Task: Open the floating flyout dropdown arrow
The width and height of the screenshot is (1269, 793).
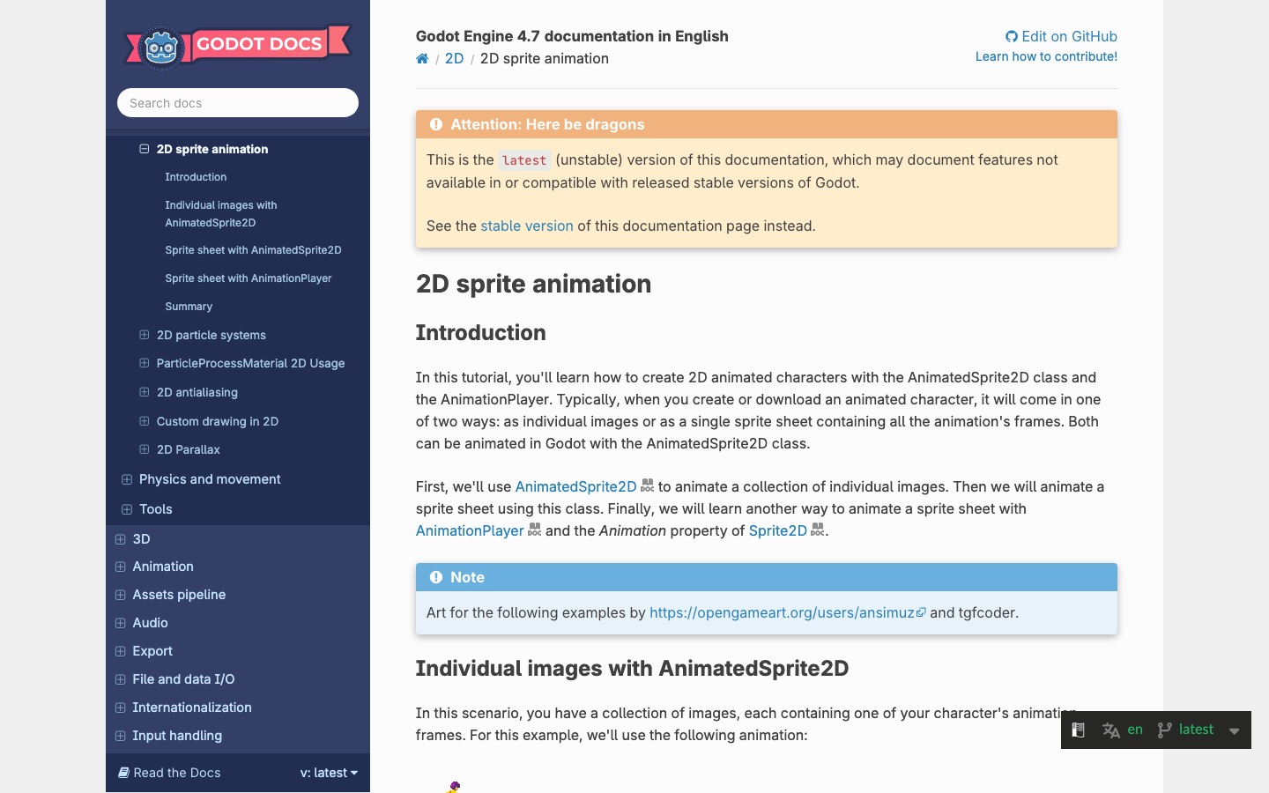Action: click(1234, 730)
